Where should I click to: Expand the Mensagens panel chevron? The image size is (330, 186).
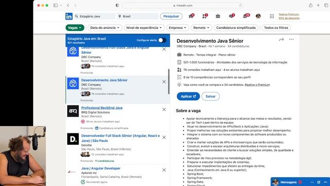point(325,182)
